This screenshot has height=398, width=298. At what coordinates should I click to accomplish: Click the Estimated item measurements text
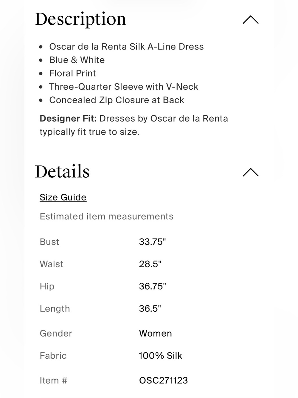[106, 216]
